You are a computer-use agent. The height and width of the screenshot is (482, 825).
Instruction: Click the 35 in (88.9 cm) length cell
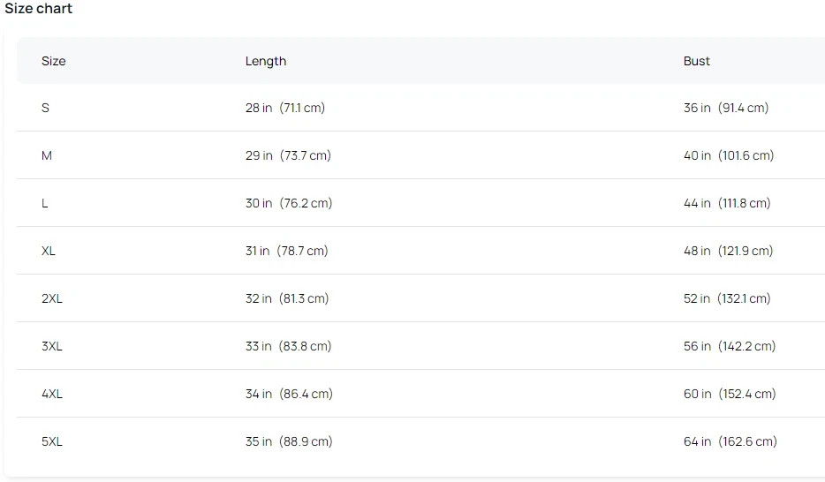pyautogui.click(x=289, y=441)
